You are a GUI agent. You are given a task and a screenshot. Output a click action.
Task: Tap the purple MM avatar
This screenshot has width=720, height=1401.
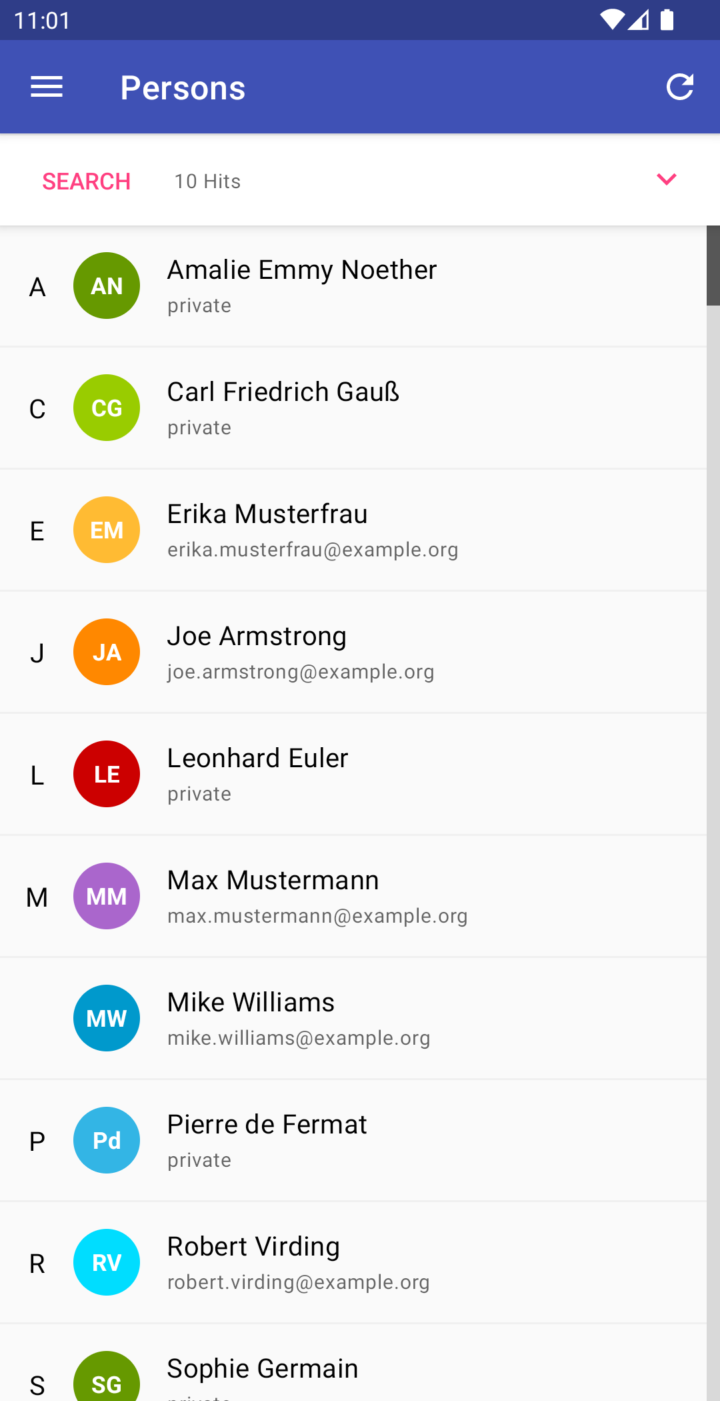(x=107, y=896)
